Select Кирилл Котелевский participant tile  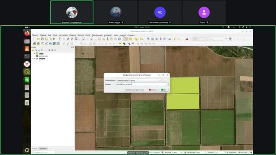(72, 12)
